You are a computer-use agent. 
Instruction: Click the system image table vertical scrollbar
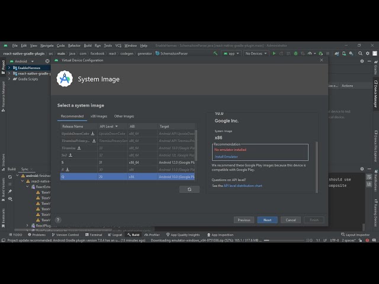point(196,146)
